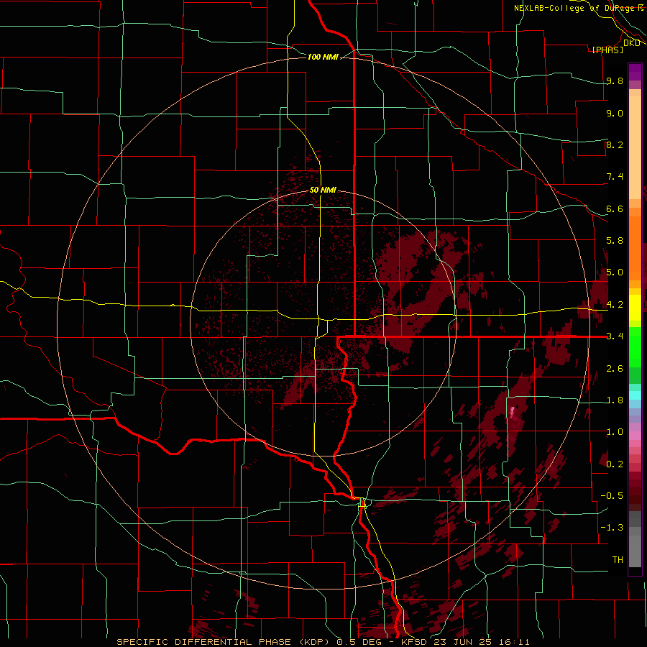Click the -0.5 scale value
This screenshot has height=647, width=647.
coord(612,496)
